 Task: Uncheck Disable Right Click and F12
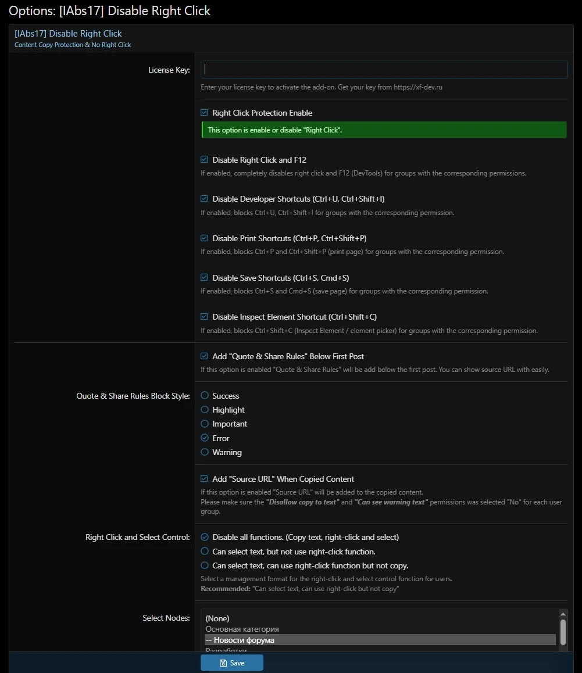(x=205, y=159)
